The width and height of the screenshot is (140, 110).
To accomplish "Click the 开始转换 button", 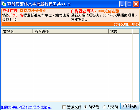I will click(130, 106).
